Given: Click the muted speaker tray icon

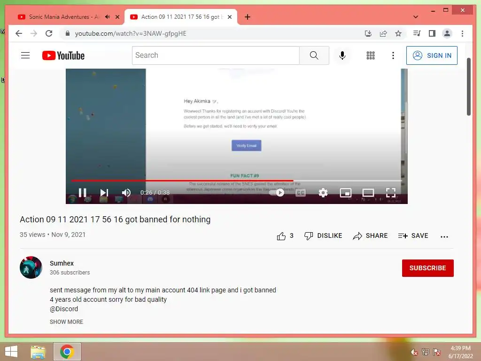Looking at the screenshot, I should (414, 352).
